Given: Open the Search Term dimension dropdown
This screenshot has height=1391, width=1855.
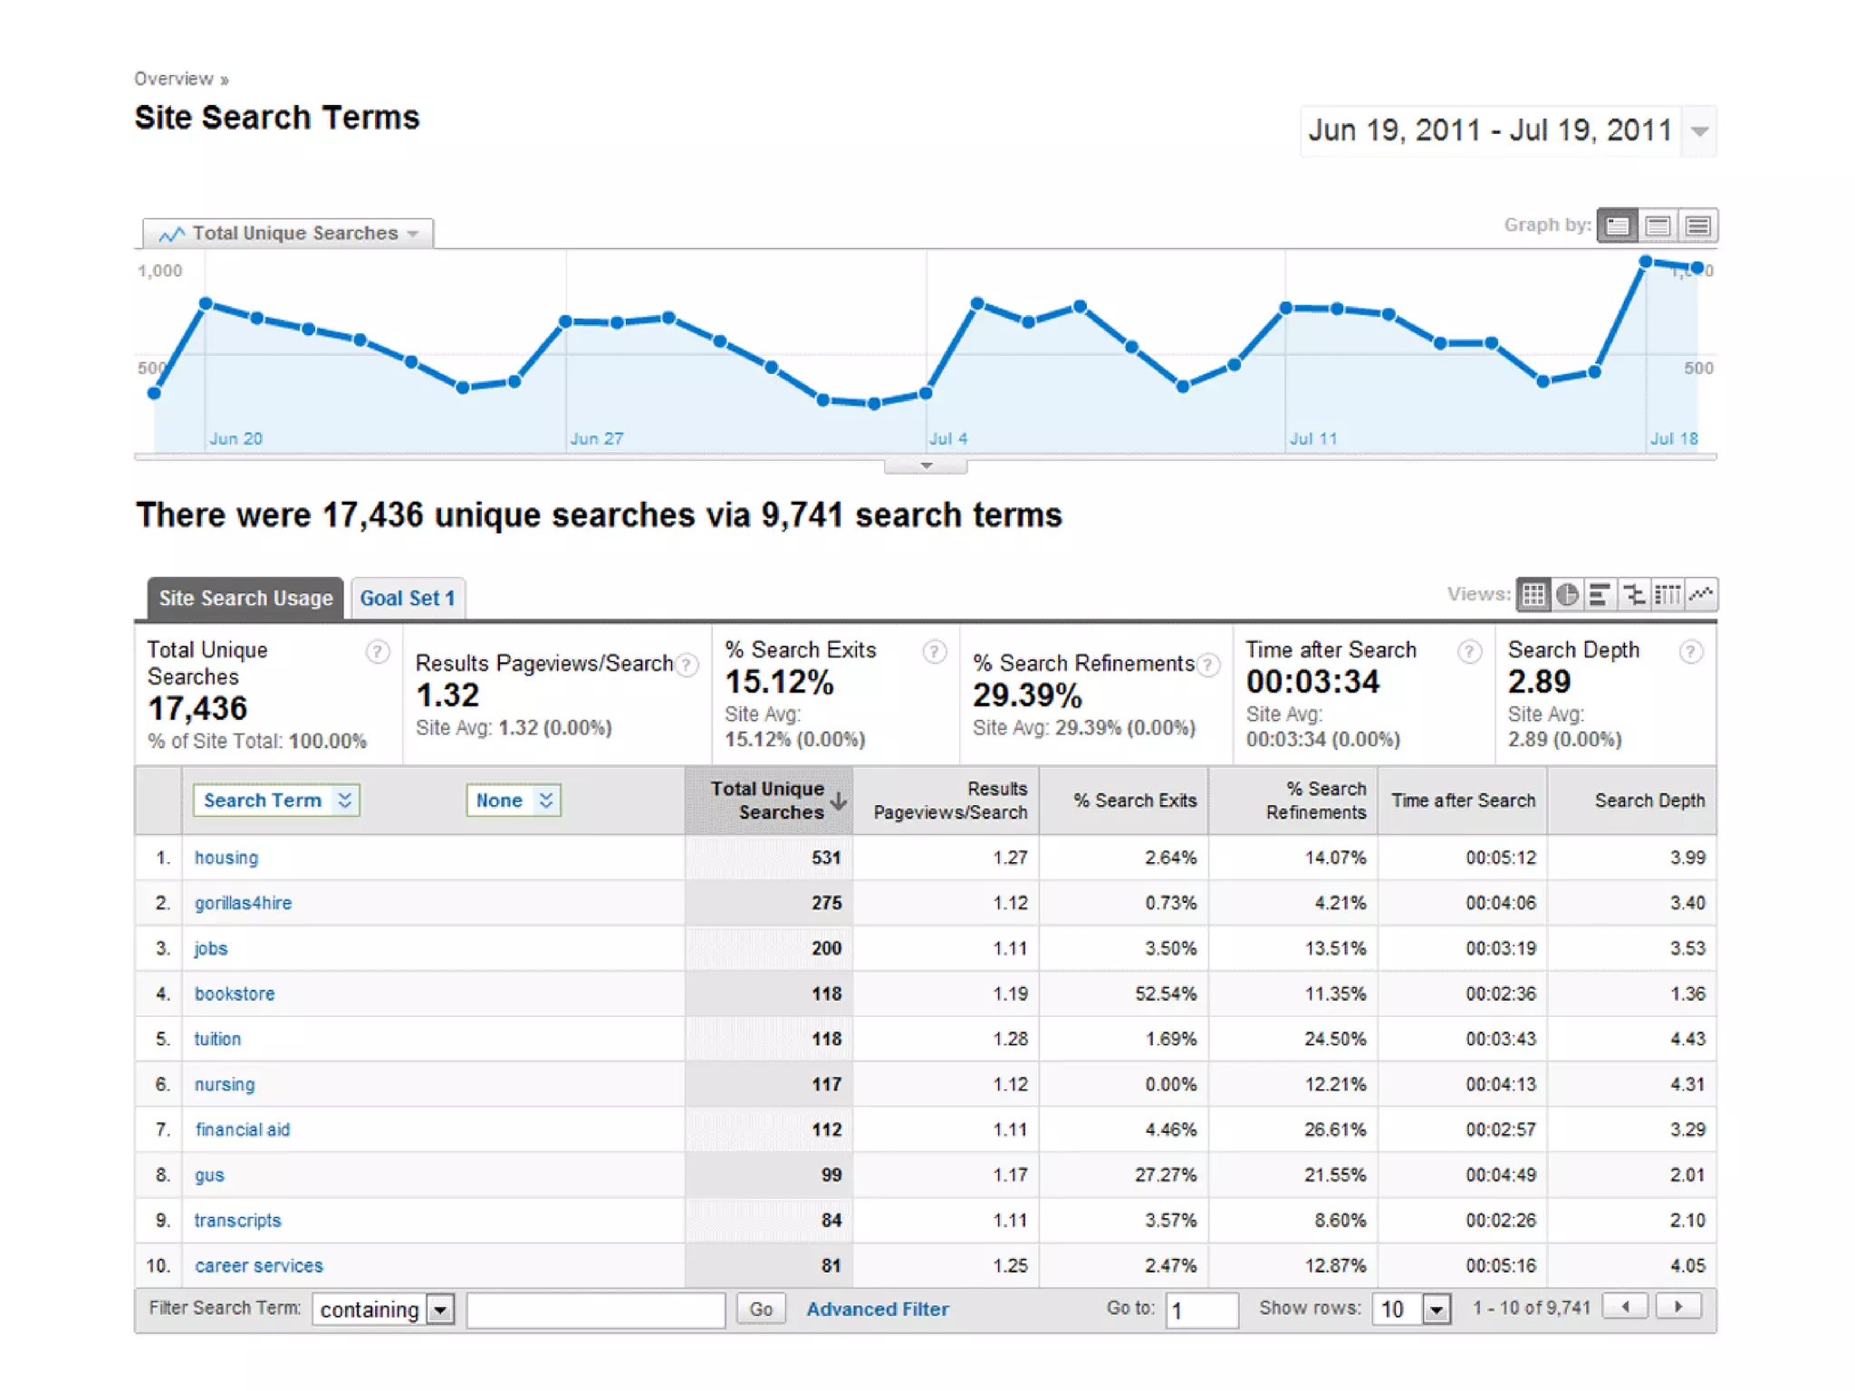Looking at the screenshot, I should pos(276,801).
